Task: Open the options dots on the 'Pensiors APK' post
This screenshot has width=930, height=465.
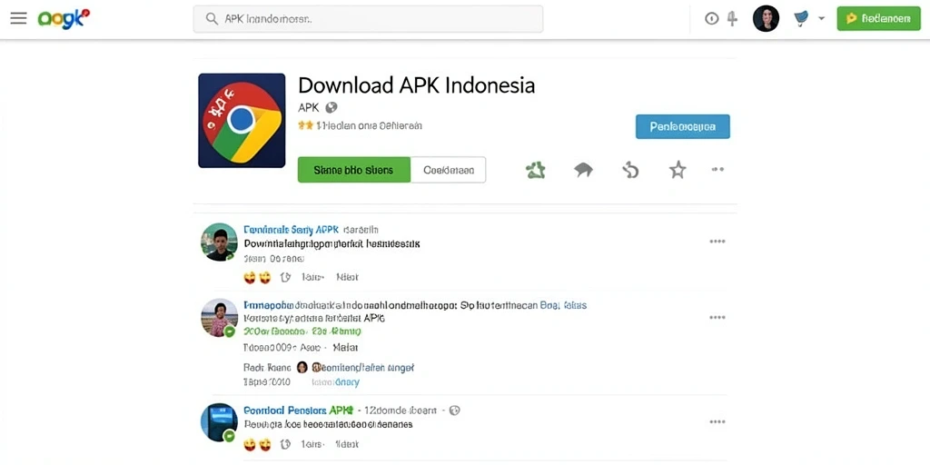Action: (x=717, y=421)
